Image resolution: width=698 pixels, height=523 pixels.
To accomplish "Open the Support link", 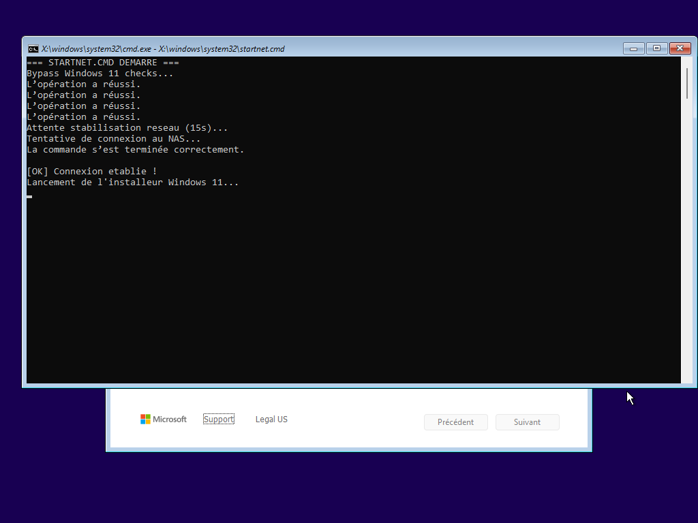I will [218, 419].
